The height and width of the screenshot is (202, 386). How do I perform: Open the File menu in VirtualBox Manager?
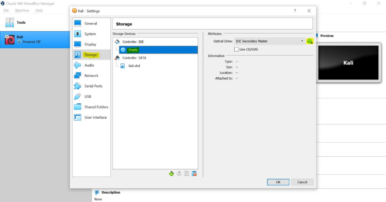[x=6, y=10]
